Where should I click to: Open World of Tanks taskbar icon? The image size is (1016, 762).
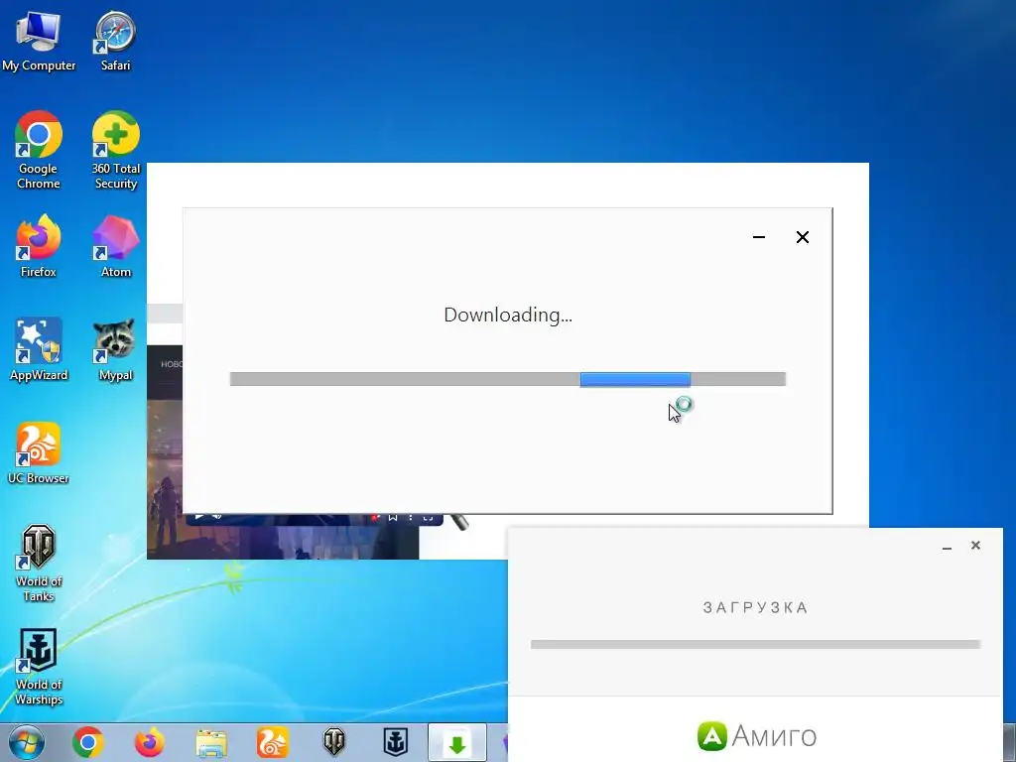tap(334, 742)
